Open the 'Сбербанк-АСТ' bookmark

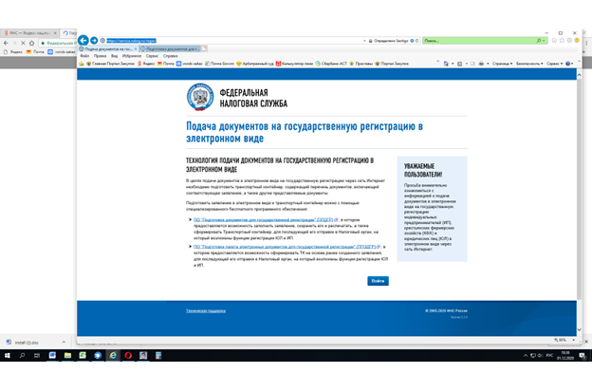[331, 64]
